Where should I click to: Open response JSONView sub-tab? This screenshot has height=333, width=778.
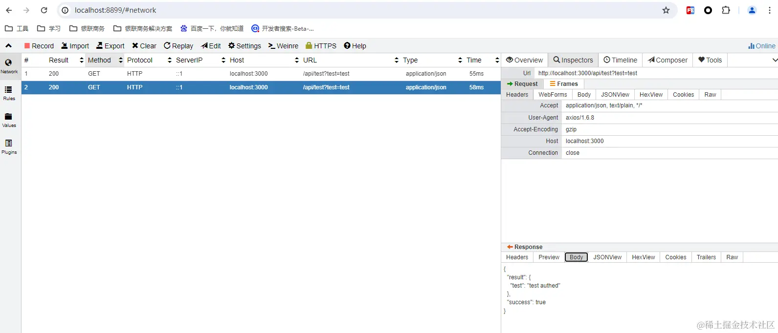(607, 257)
